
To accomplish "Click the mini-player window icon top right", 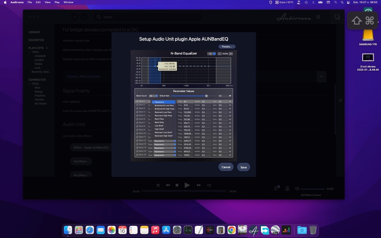I will [337, 17].
